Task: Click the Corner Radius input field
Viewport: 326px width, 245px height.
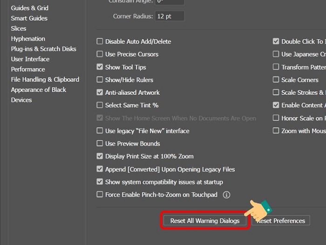Action: pos(170,16)
